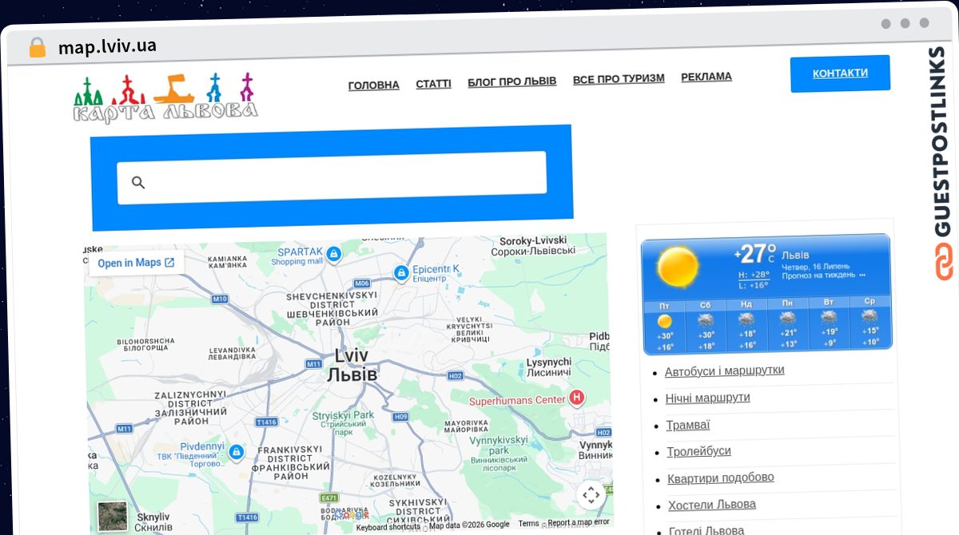Focus the search input field
The image size is (959, 535).
(x=332, y=176)
